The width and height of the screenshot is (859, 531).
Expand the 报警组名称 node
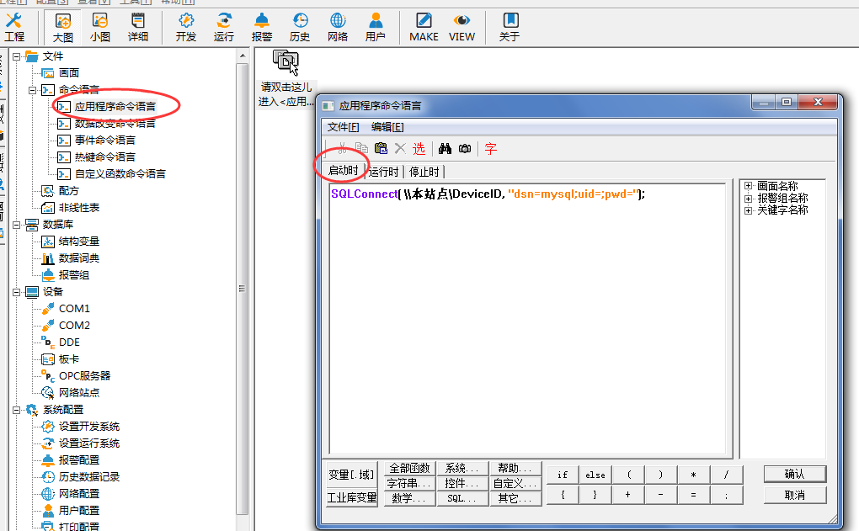[x=749, y=198]
